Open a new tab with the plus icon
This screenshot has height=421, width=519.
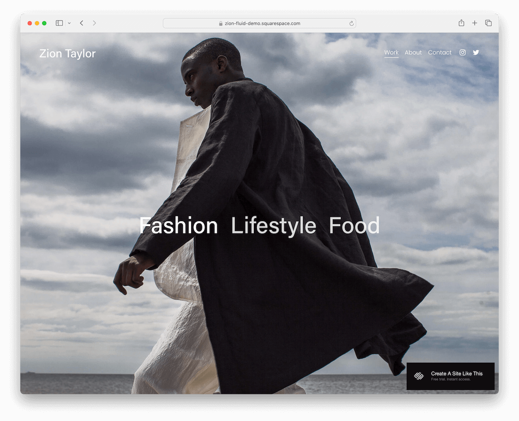tap(474, 23)
